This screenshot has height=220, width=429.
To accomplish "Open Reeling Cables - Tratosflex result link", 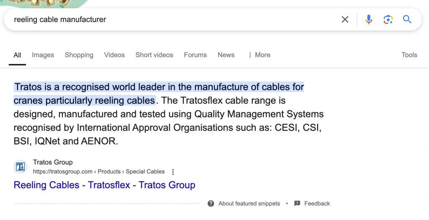I will (x=104, y=185).
